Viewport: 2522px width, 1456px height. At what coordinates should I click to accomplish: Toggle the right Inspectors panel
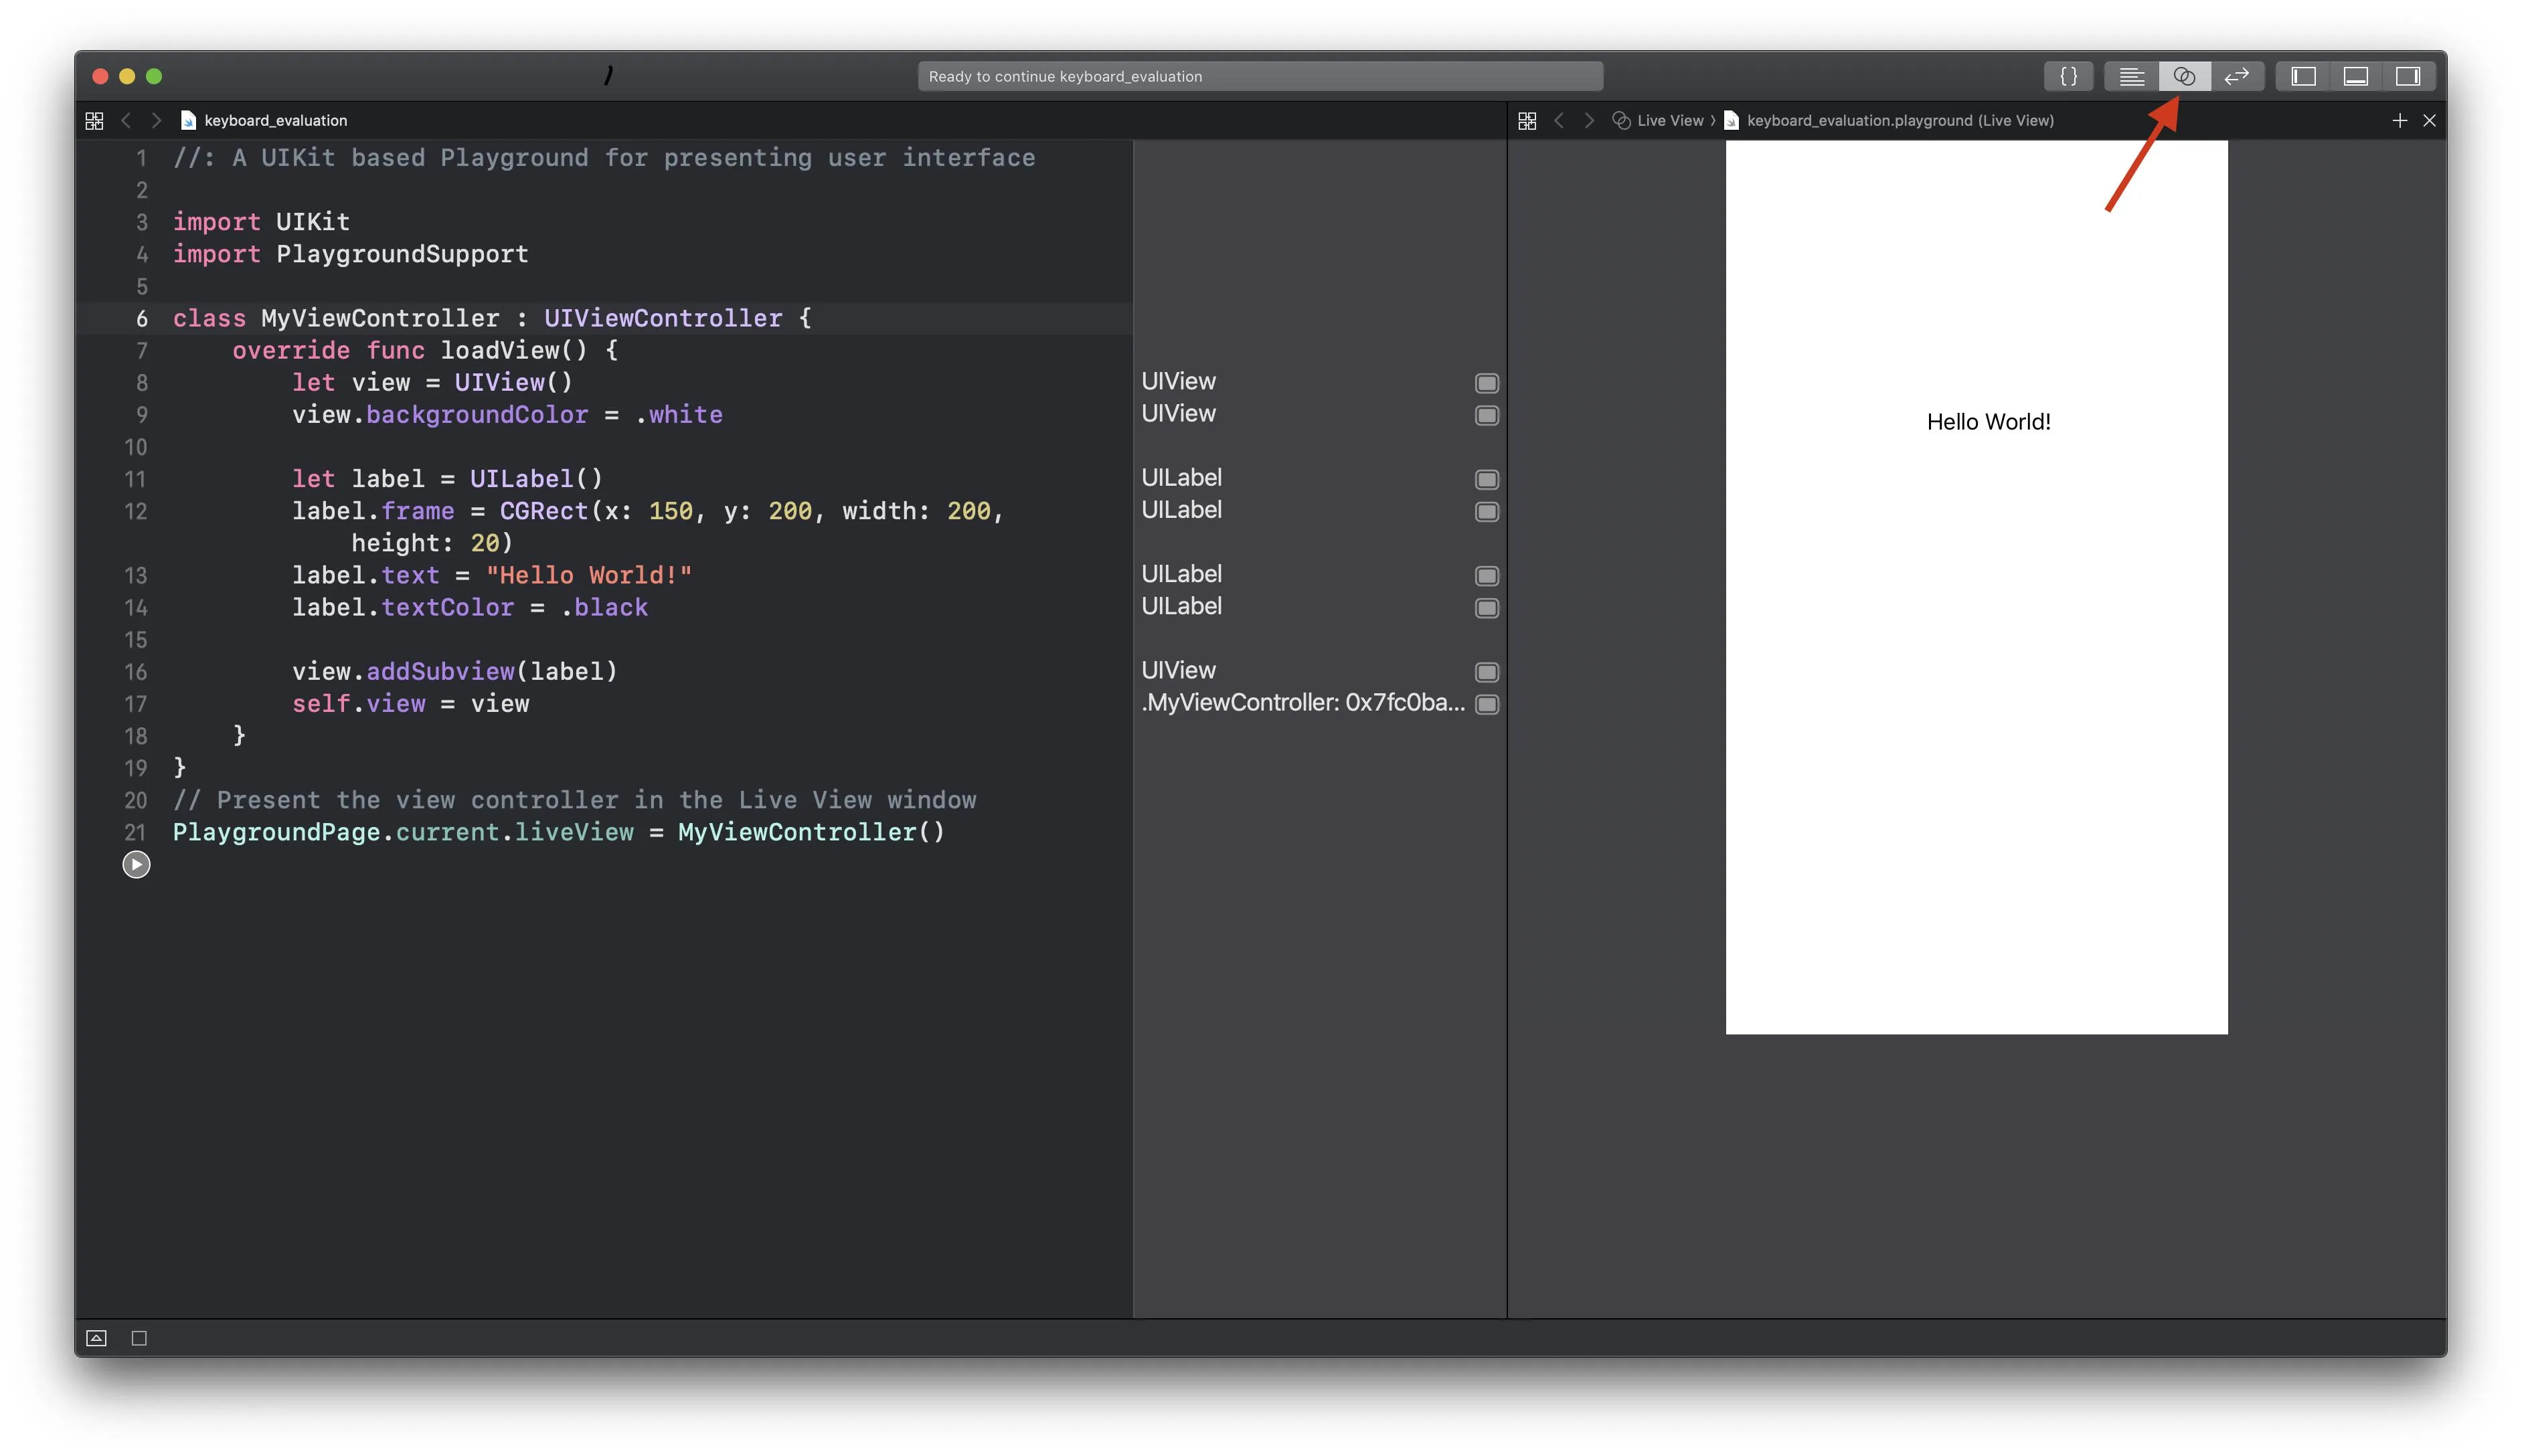click(x=2407, y=76)
